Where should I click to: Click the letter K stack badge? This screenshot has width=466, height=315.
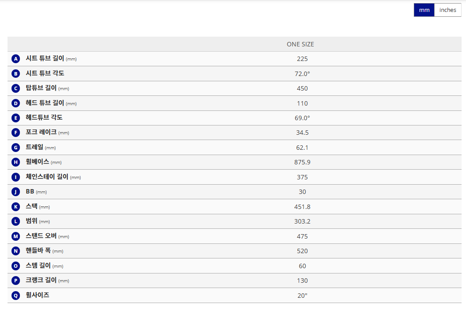[x=16, y=207]
